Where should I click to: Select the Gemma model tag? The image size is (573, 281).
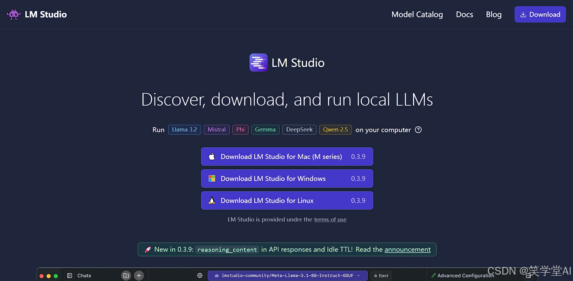pos(265,130)
